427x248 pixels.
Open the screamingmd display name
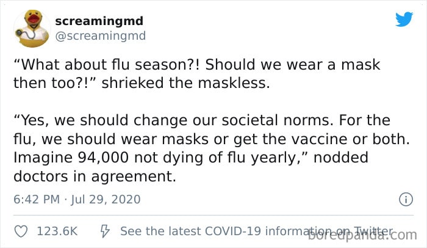pyautogui.click(x=99, y=21)
